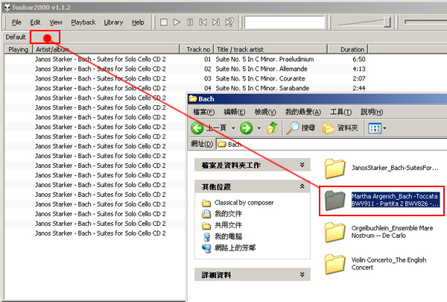Open Explorer search with 搜尋 button
This screenshot has height=302, width=447.
point(300,128)
